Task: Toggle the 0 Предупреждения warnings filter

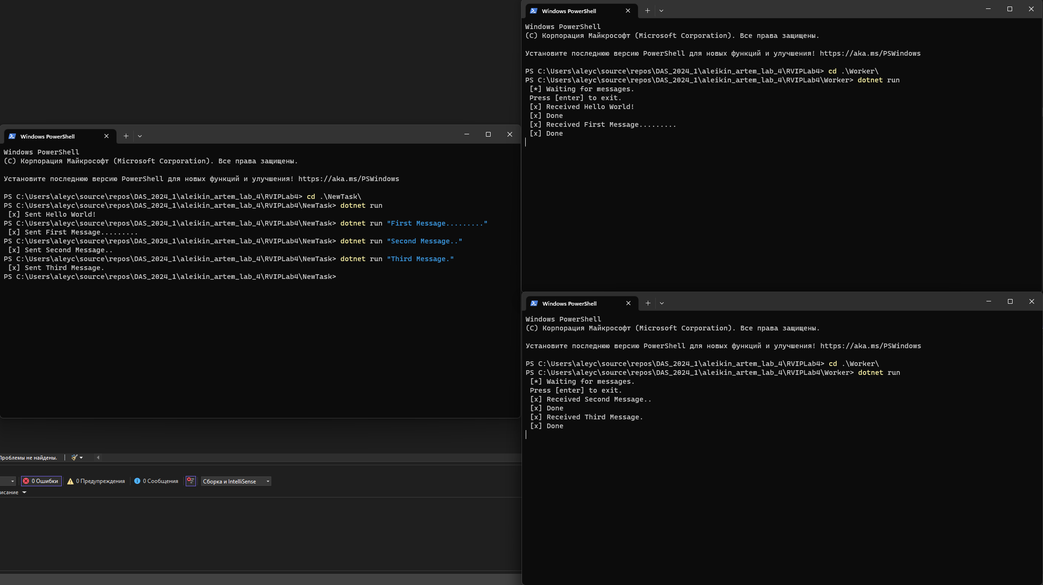Action: click(96, 481)
